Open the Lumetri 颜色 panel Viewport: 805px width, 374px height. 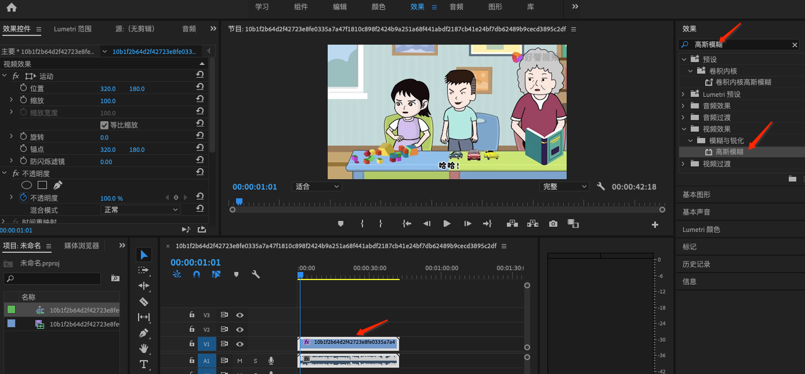pos(701,230)
